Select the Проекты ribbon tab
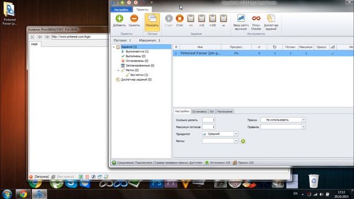Viewport: 354px width, 199px height. [142, 9]
